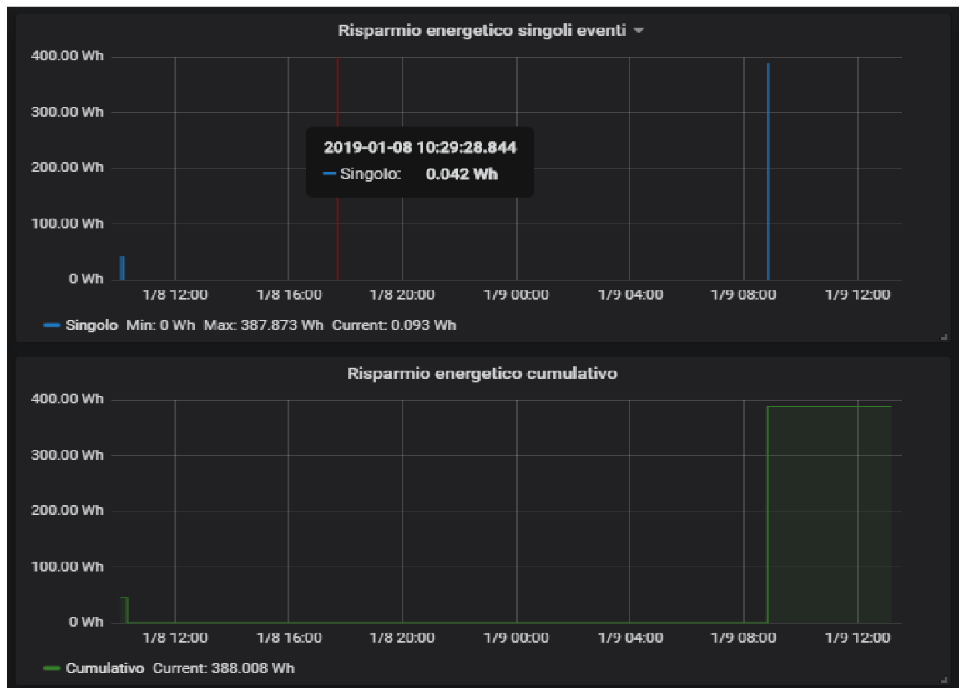This screenshot has width=965, height=696.
Task: Click the resize handle of the singoli eventi panel
Action: (x=943, y=336)
